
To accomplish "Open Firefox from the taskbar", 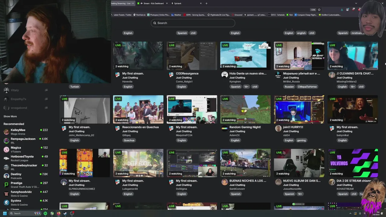I will [59, 213].
